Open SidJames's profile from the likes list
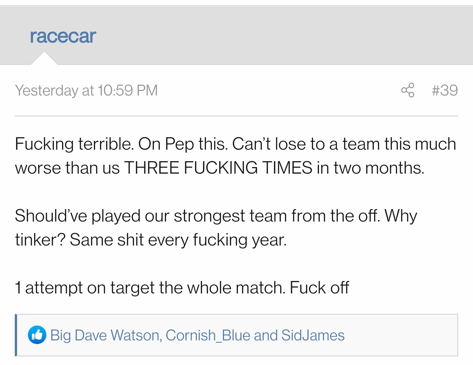 [x=313, y=335]
